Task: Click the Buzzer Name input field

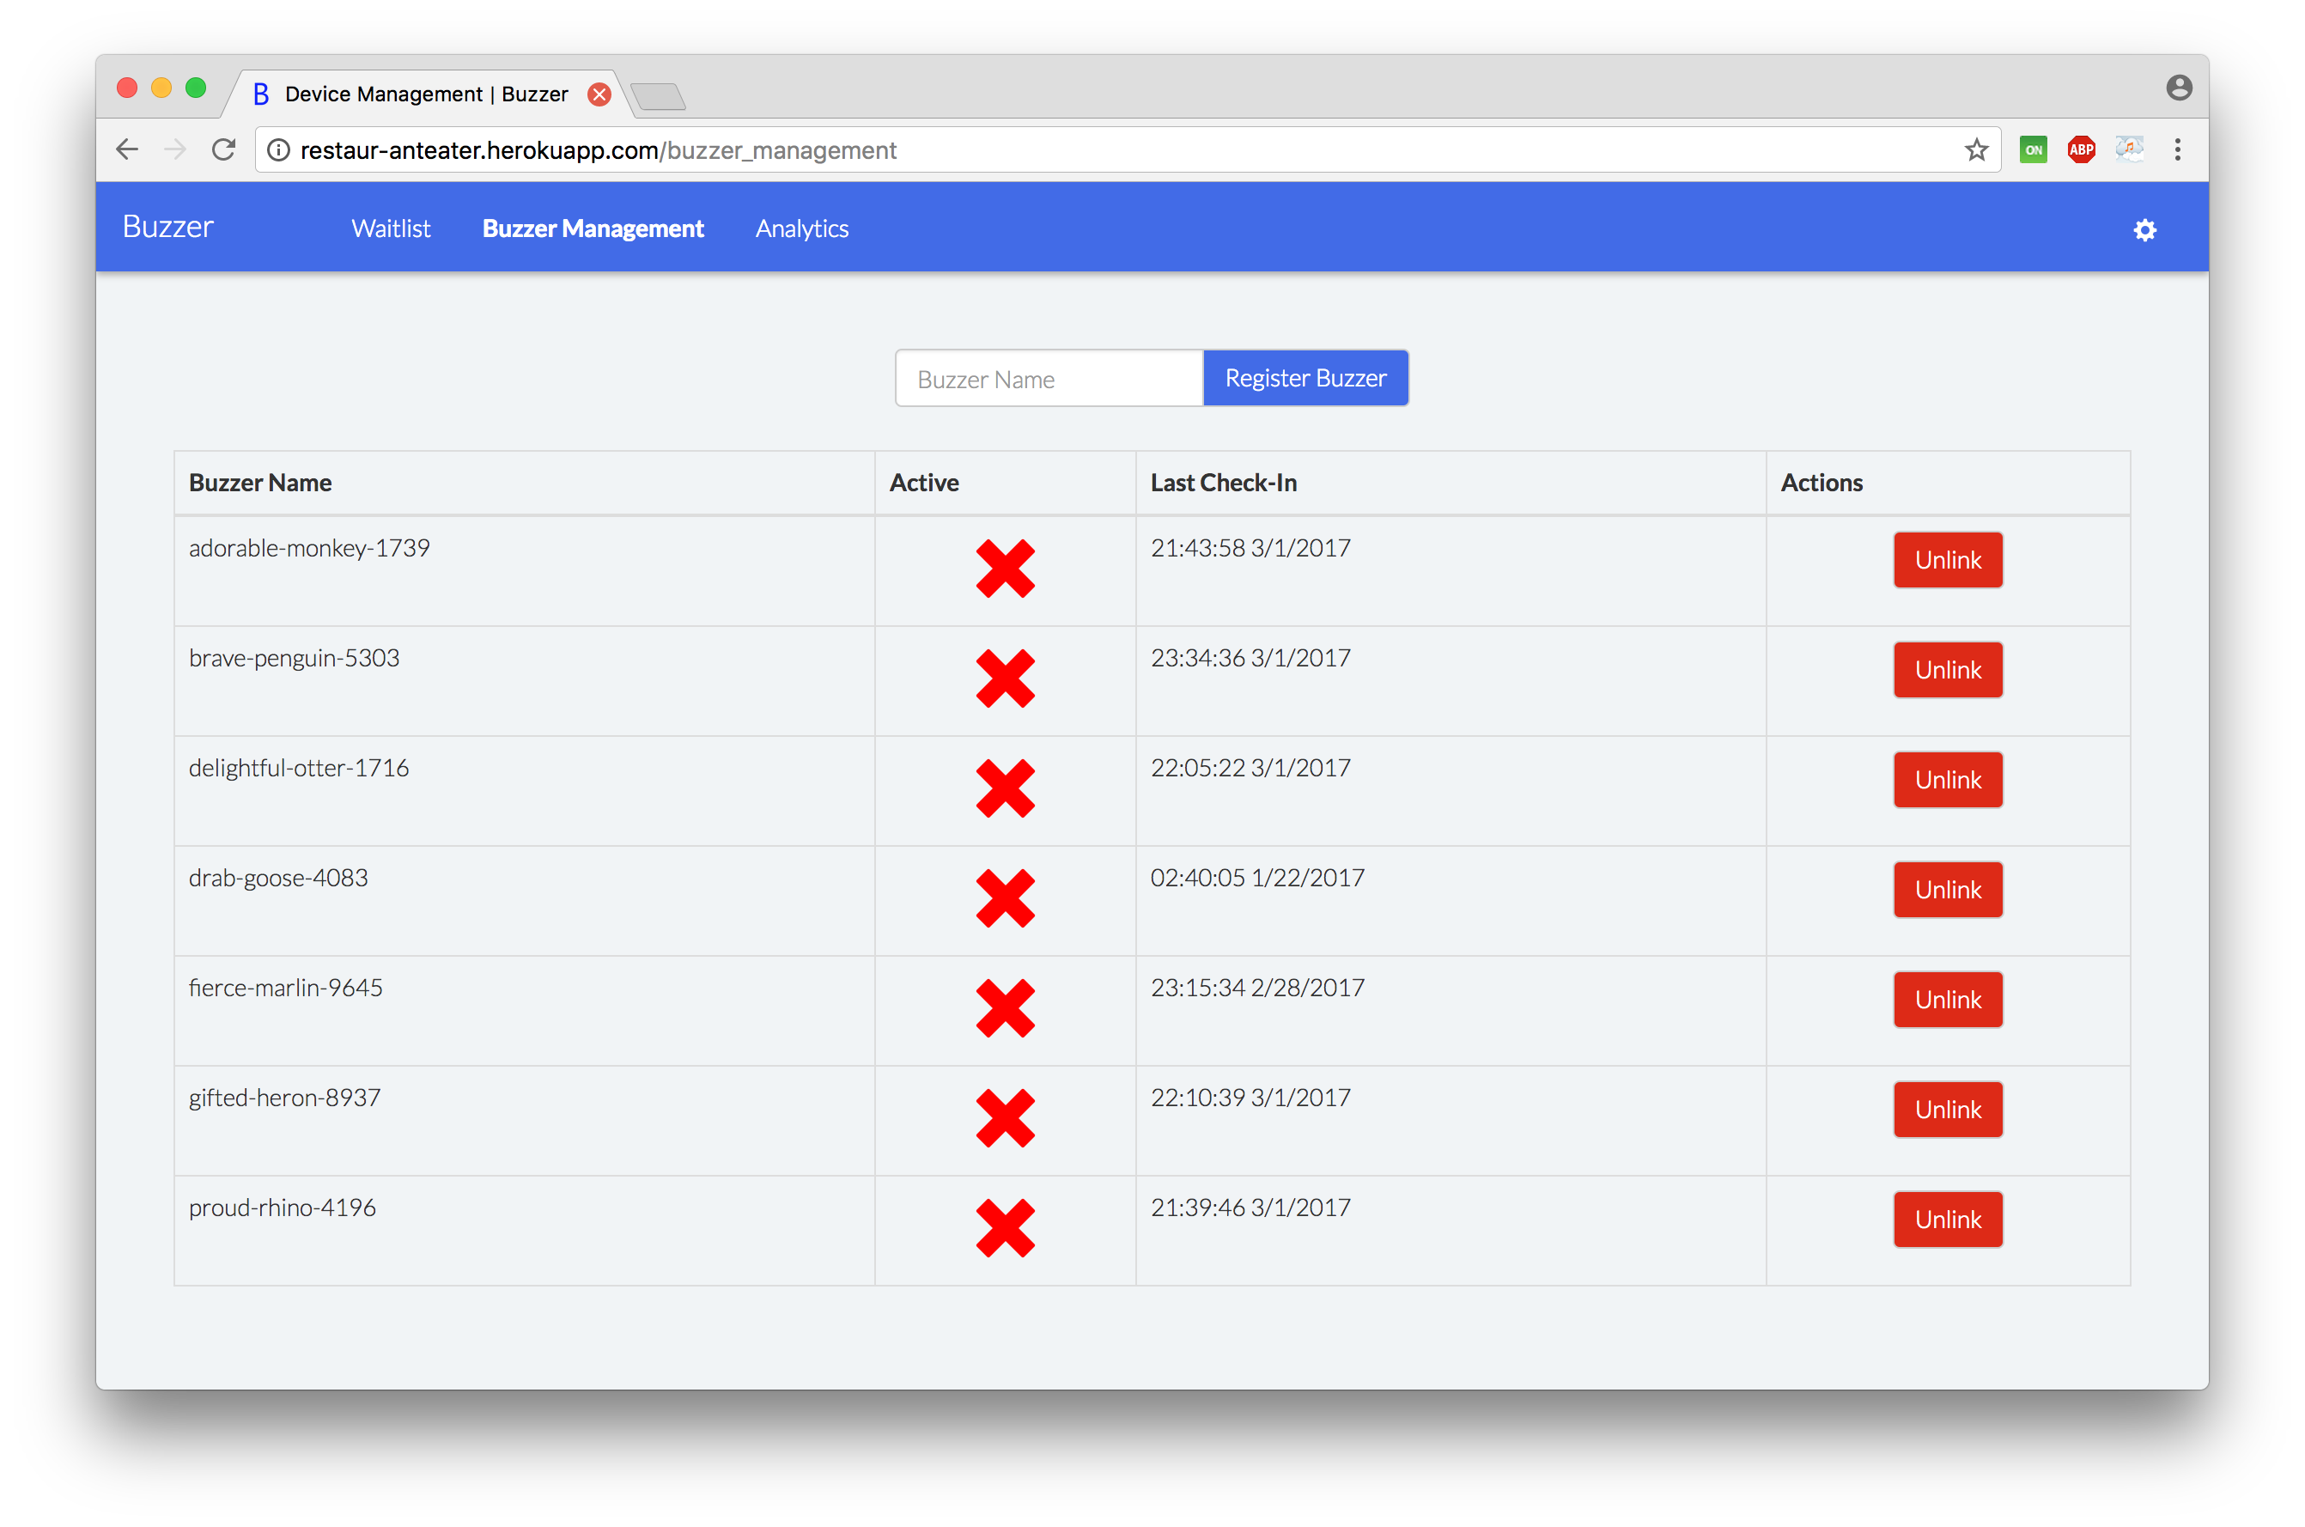Action: tap(1046, 379)
